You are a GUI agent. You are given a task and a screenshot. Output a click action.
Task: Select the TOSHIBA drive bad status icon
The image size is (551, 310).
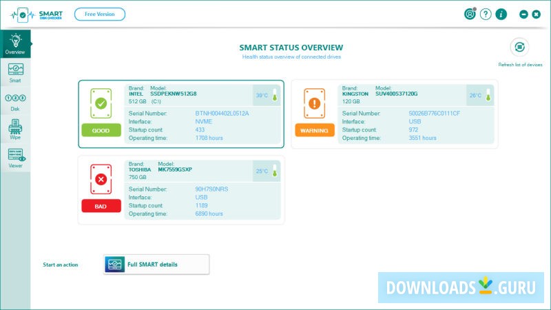tap(101, 179)
